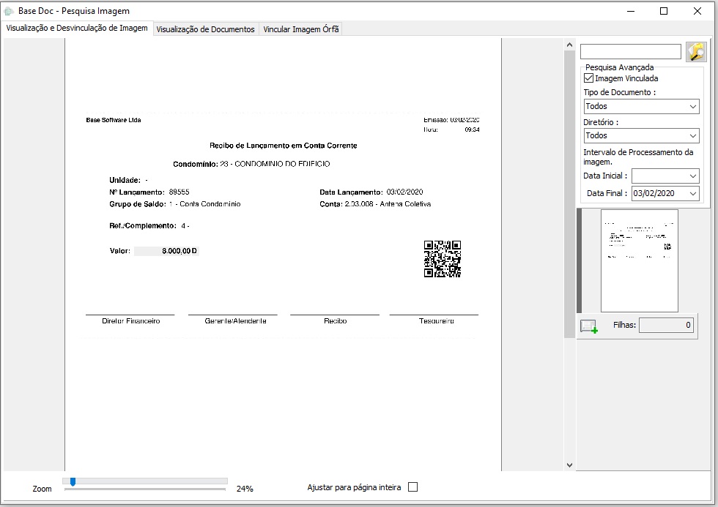Click 'Ref./Complemento: 4 -' text
718x507 pixels.
149,226
